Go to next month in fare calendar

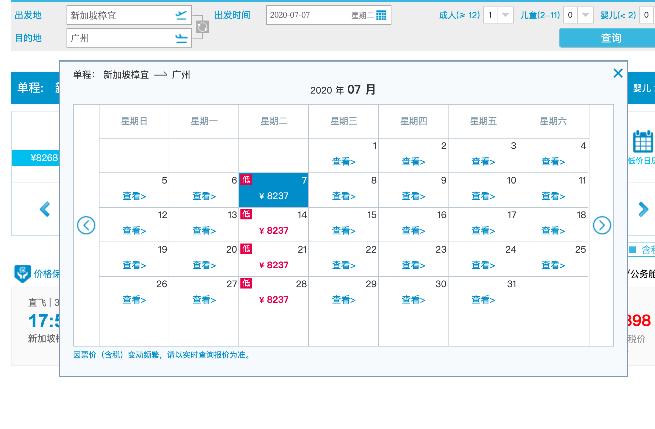click(x=602, y=225)
